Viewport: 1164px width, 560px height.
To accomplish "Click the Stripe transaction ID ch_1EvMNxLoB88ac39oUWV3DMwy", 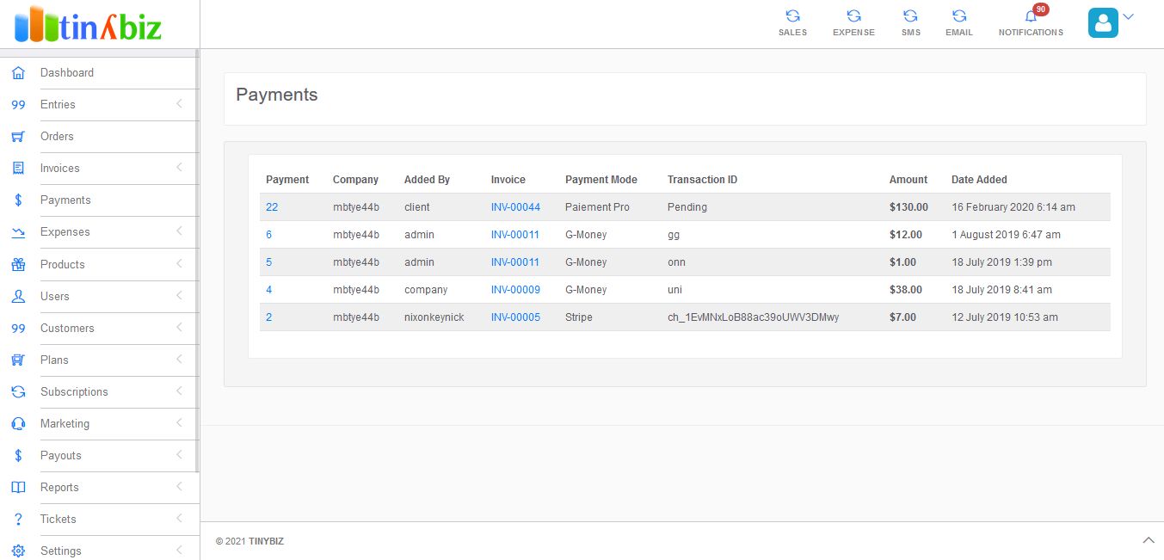I will click(x=753, y=317).
